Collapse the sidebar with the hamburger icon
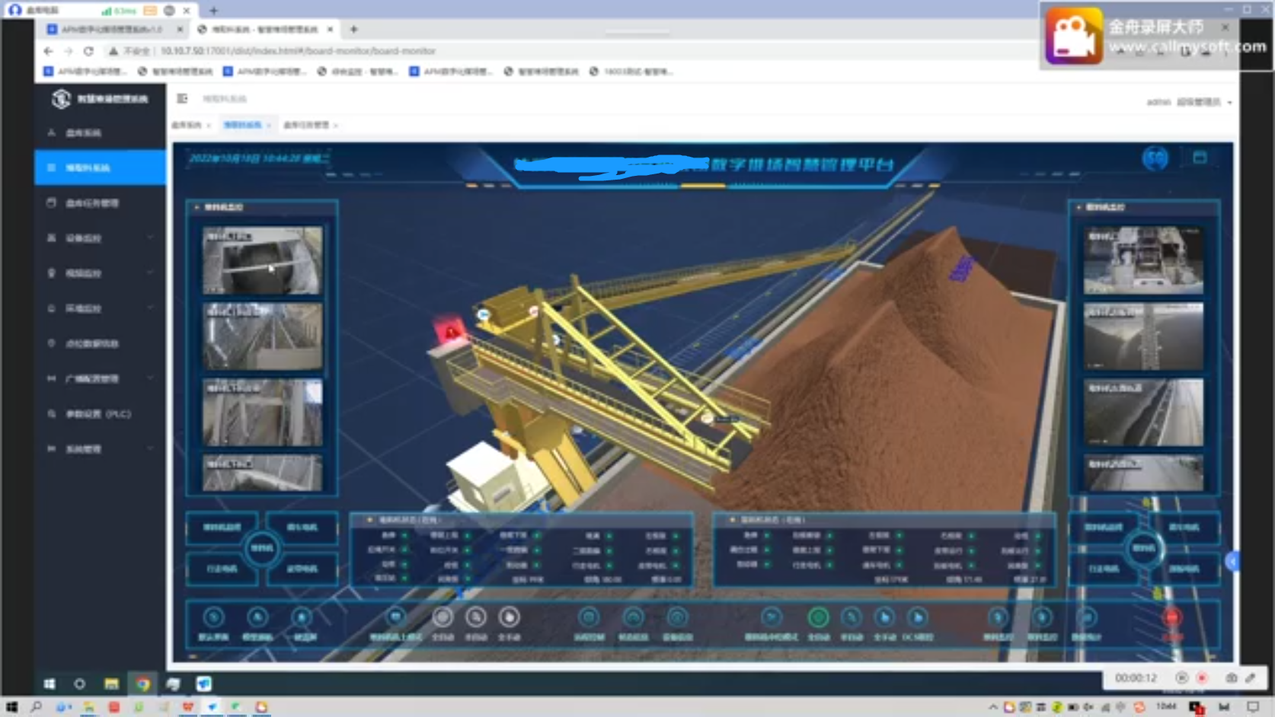Image resolution: width=1275 pixels, height=717 pixels. 182,98
